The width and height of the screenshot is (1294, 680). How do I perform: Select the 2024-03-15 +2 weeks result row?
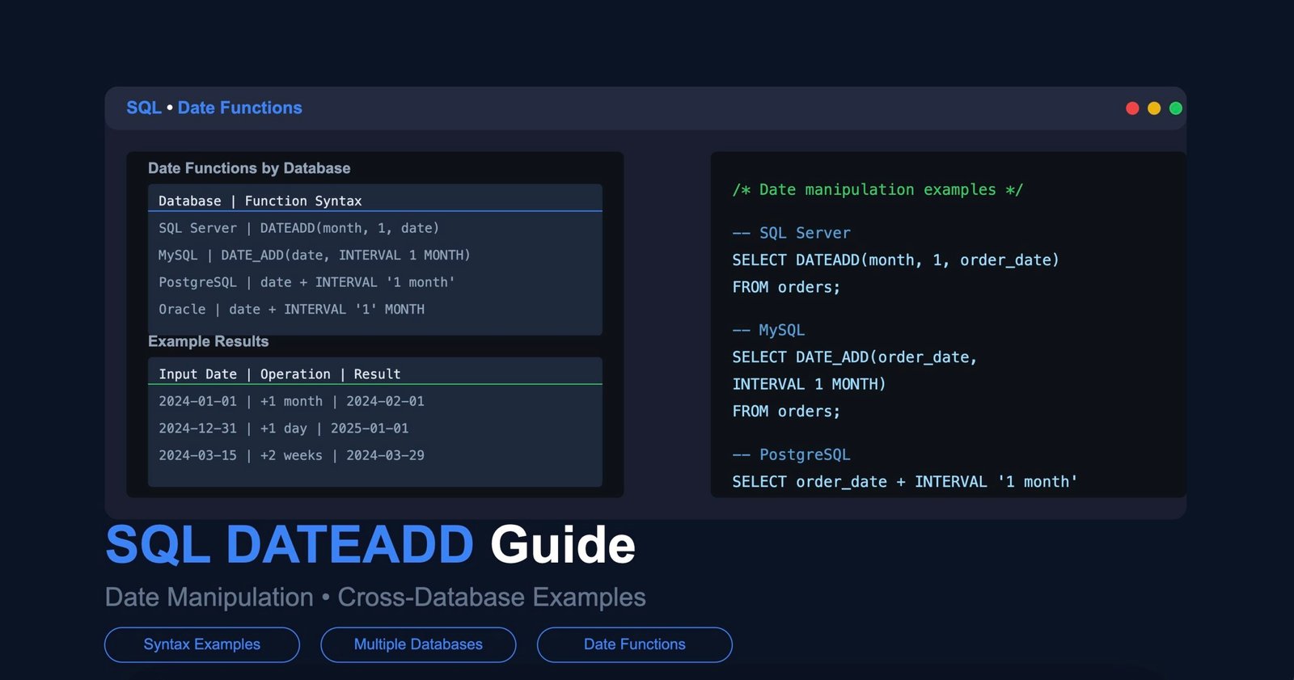click(375, 455)
